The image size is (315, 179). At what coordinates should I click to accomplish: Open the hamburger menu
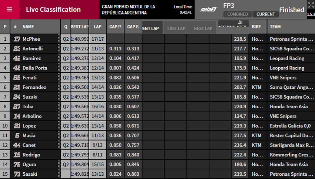[x=9, y=10]
